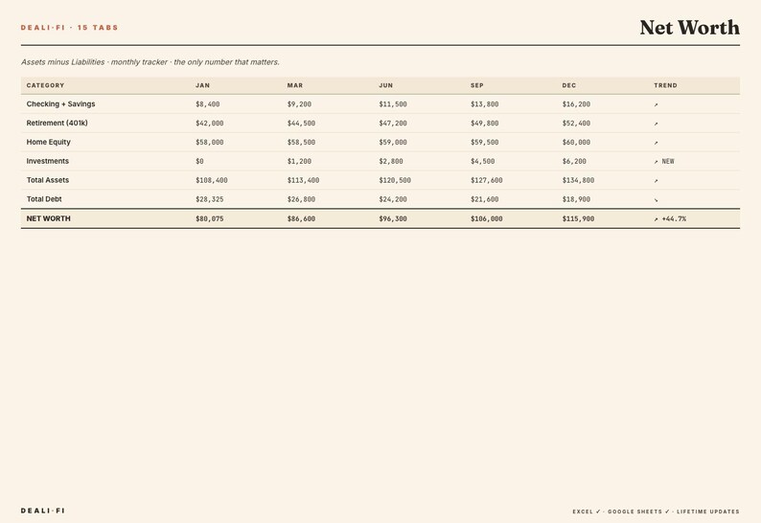Click the $127,600 cell
The image size is (761, 523).
(x=486, y=180)
